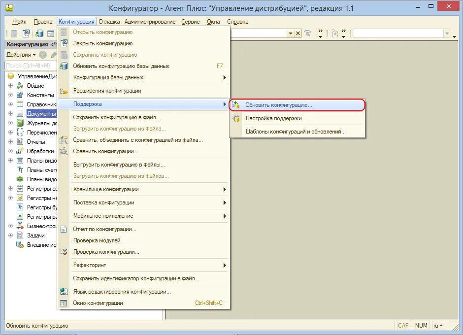Click the Константы tree node icon
Screen dimensions: 463x335
click(20, 95)
